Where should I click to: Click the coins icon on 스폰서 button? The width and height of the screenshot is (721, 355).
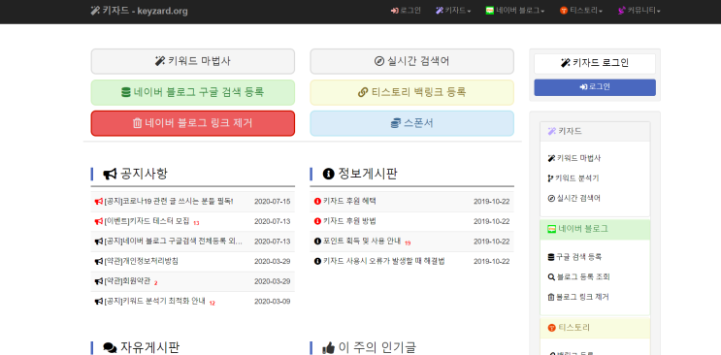click(396, 123)
